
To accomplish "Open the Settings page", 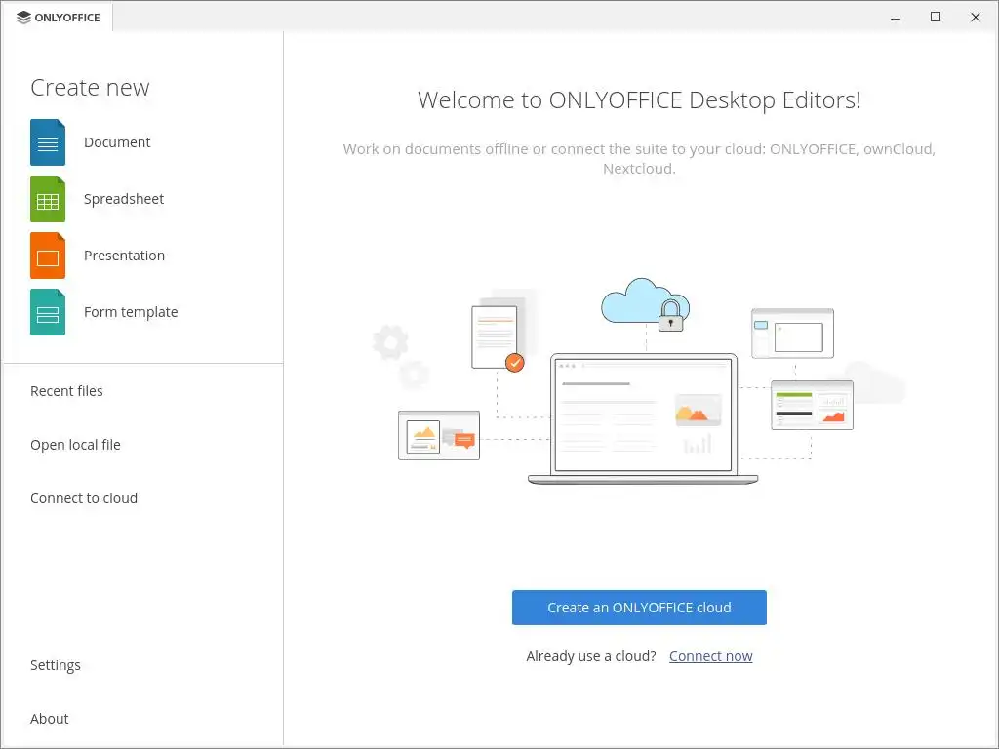I will click(x=56, y=665).
